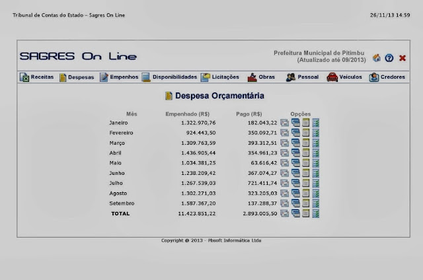Click the home icon in the header
Viewport: 423px width, 280px height.
(x=377, y=58)
